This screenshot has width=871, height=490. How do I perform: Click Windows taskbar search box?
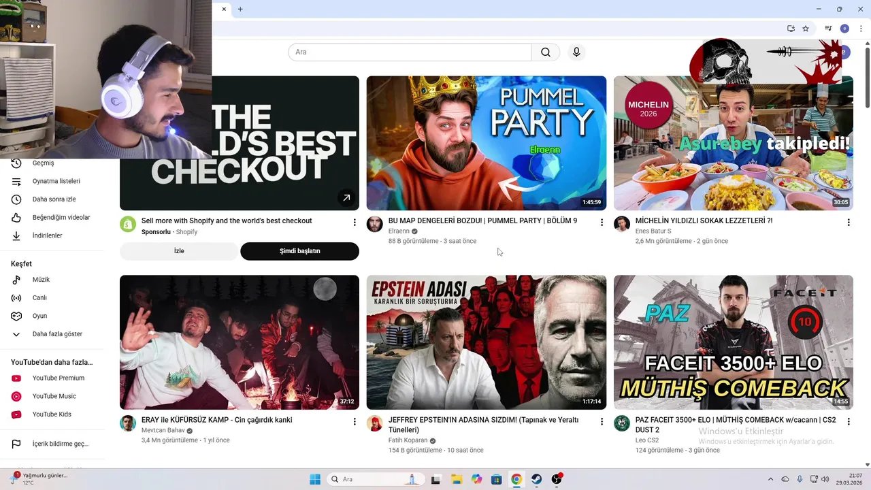pyautogui.click(x=375, y=479)
